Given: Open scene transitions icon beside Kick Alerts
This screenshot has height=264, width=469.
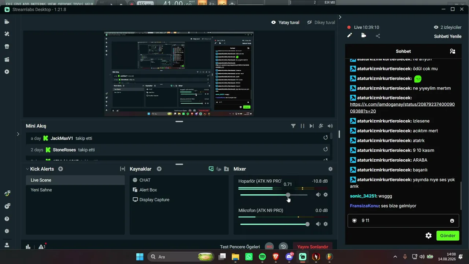Looking at the screenshot, I should (122, 169).
